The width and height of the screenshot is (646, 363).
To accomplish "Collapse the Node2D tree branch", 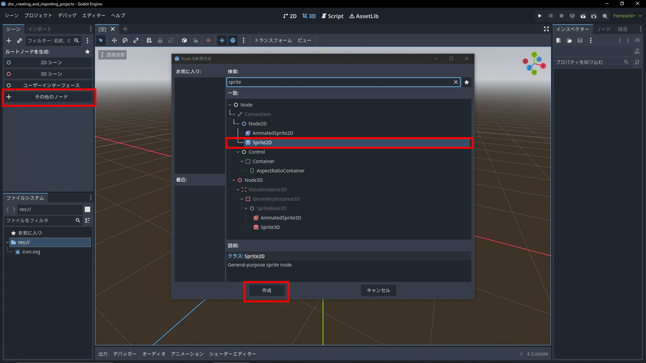I will pyautogui.click(x=237, y=124).
